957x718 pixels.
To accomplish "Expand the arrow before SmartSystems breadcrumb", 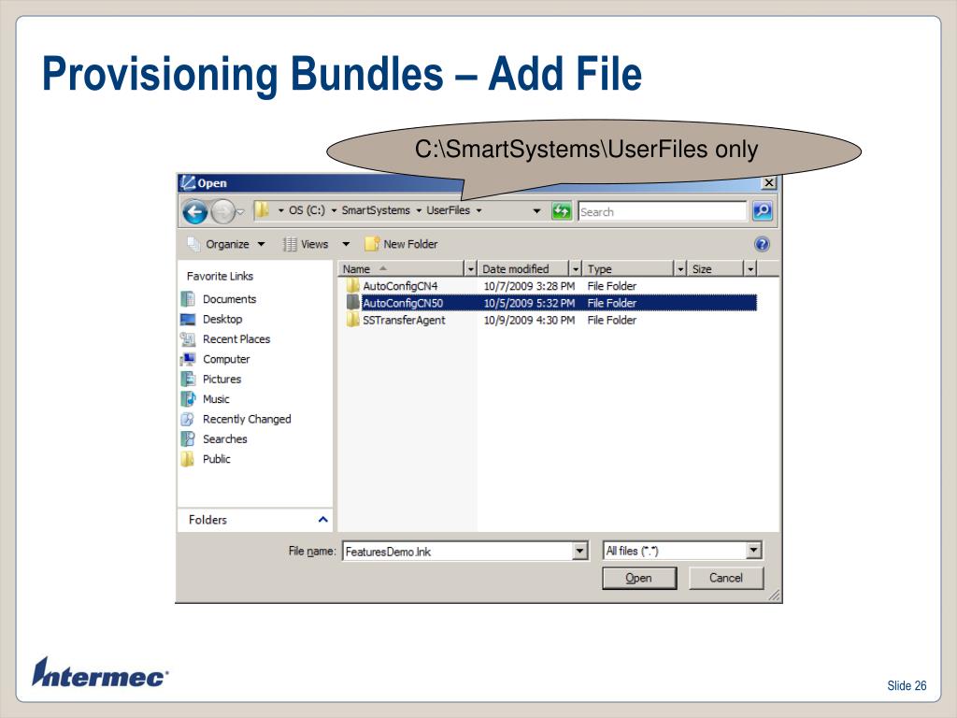I will [334, 210].
